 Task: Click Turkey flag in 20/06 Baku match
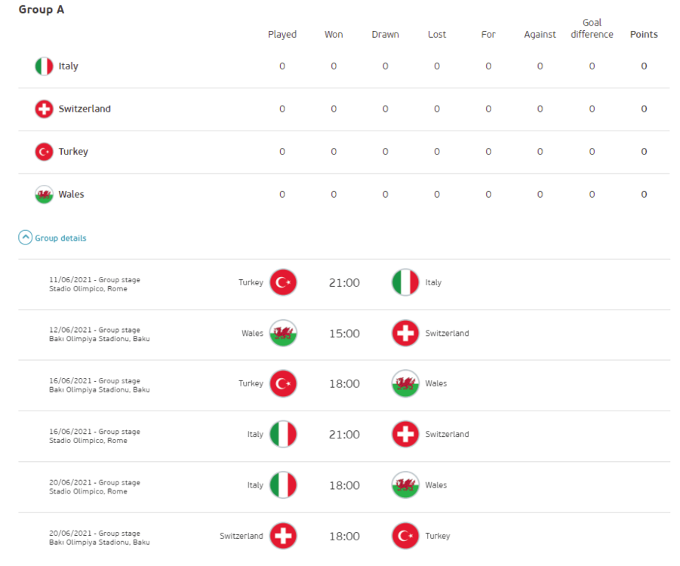(405, 536)
